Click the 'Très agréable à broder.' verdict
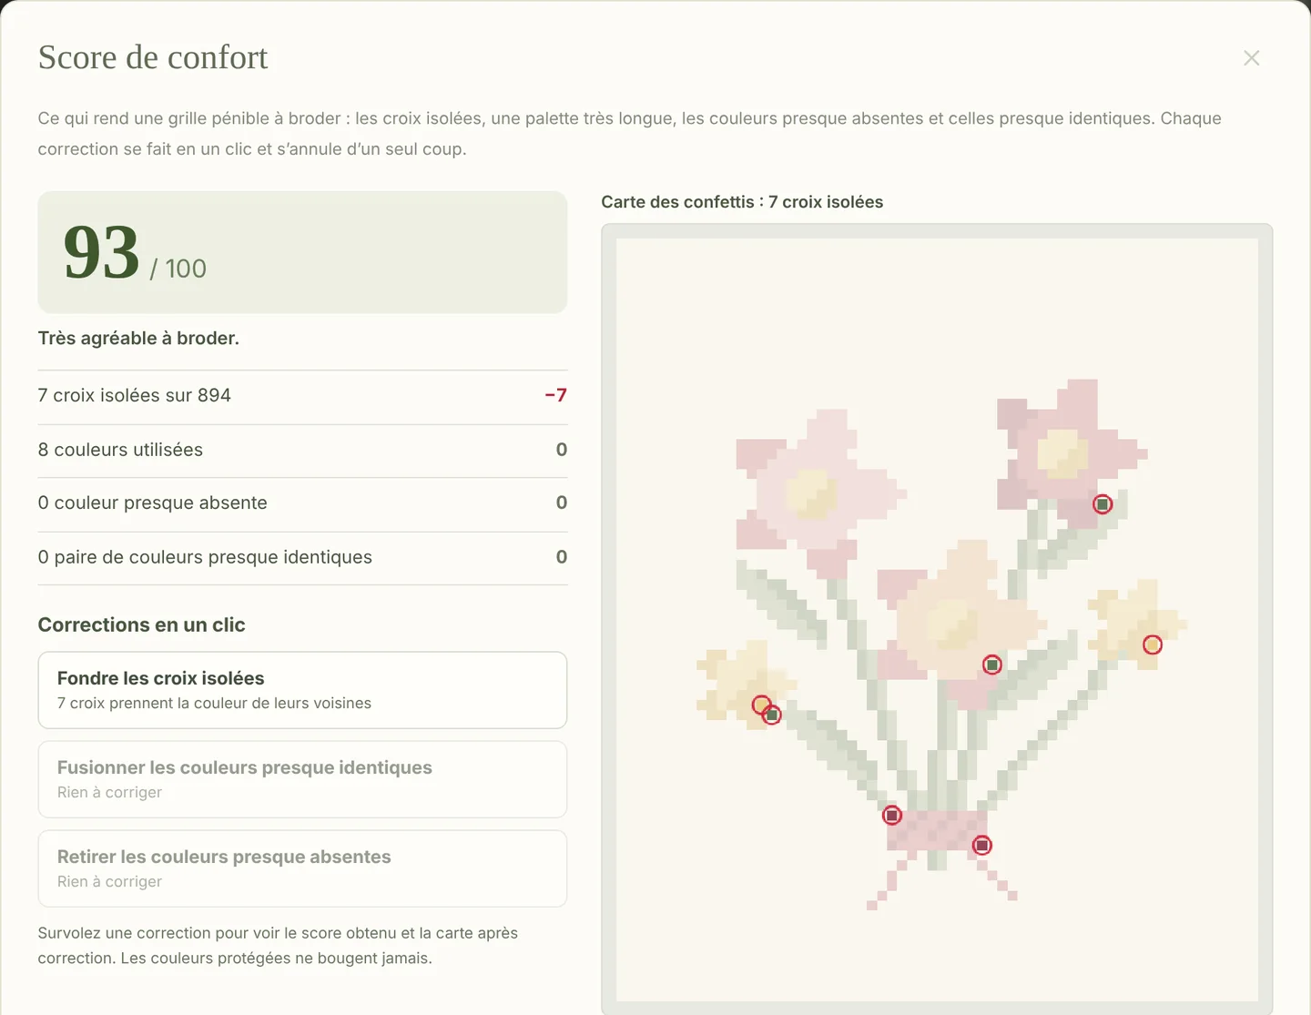Screen dimensions: 1311x1015 point(138,339)
